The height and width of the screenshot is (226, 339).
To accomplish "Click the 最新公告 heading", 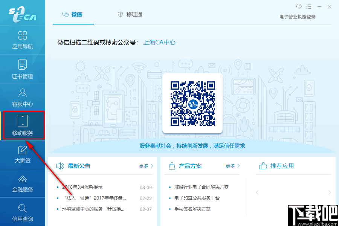I will pos(79,166).
